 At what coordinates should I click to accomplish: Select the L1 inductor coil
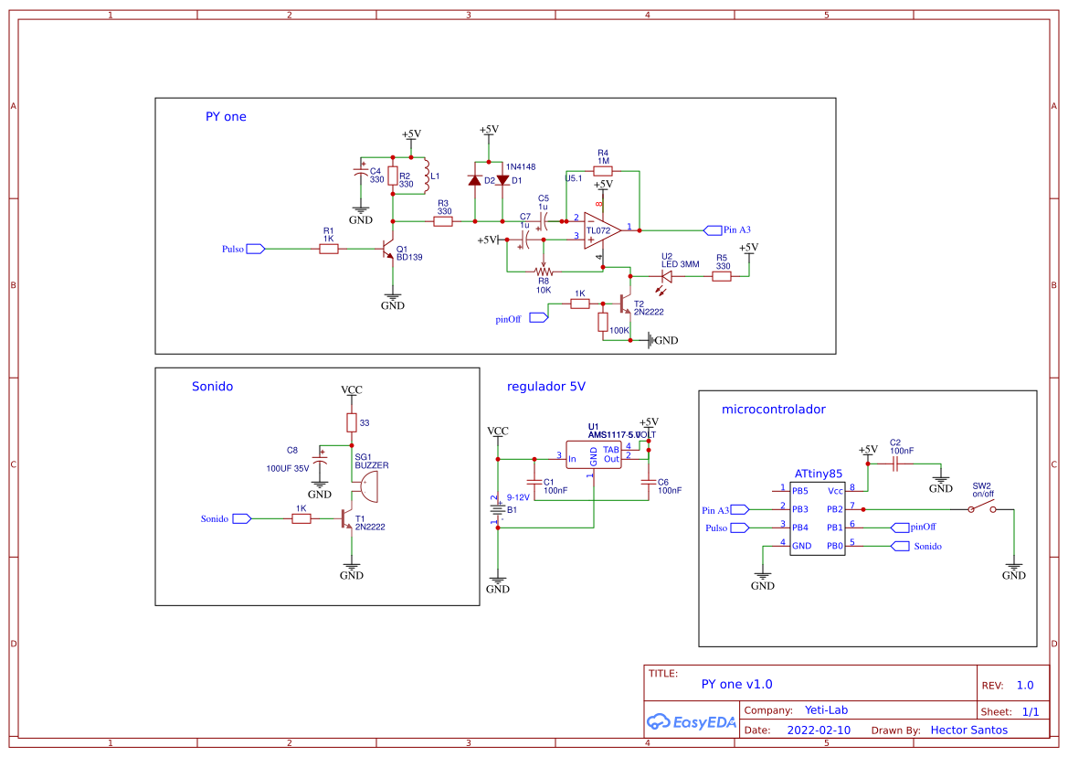pyautogui.click(x=424, y=176)
